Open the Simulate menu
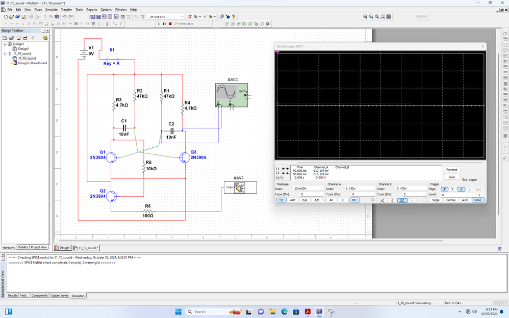 (51, 10)
